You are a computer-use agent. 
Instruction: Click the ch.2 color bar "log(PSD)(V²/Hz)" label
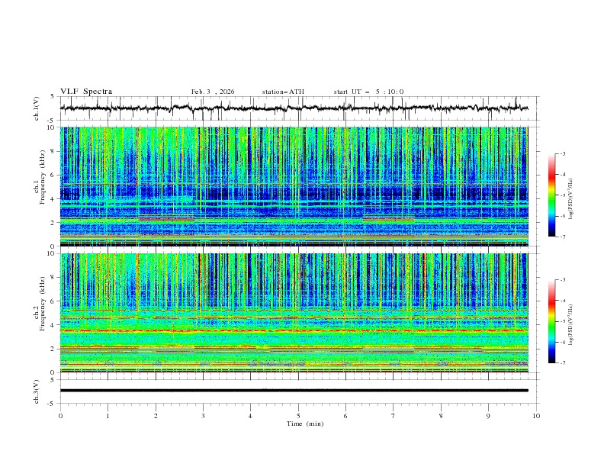click(571, 325)
